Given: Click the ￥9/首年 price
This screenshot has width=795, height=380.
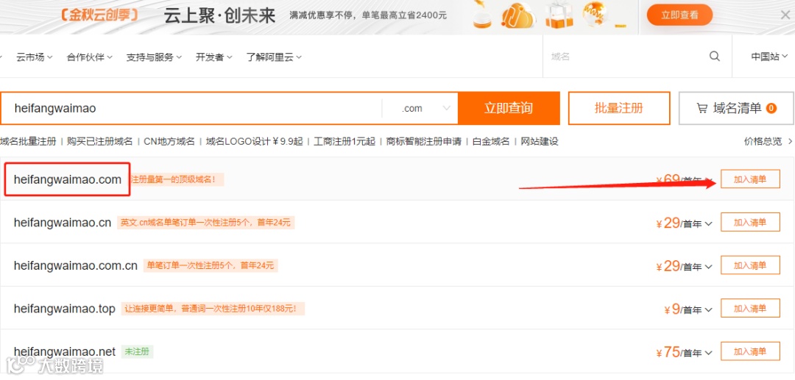Looking at the screenshot, I should [682, 309].
